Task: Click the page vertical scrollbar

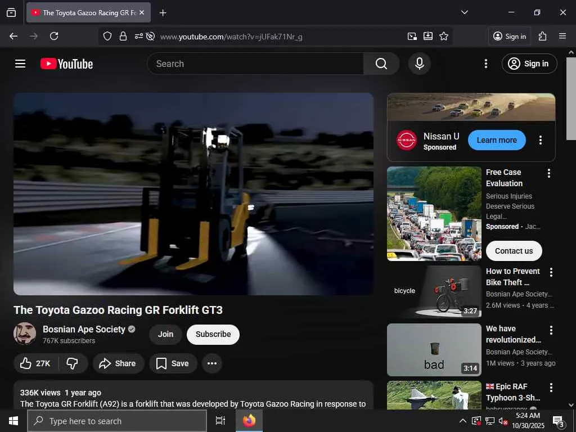Action: (571, 98)
